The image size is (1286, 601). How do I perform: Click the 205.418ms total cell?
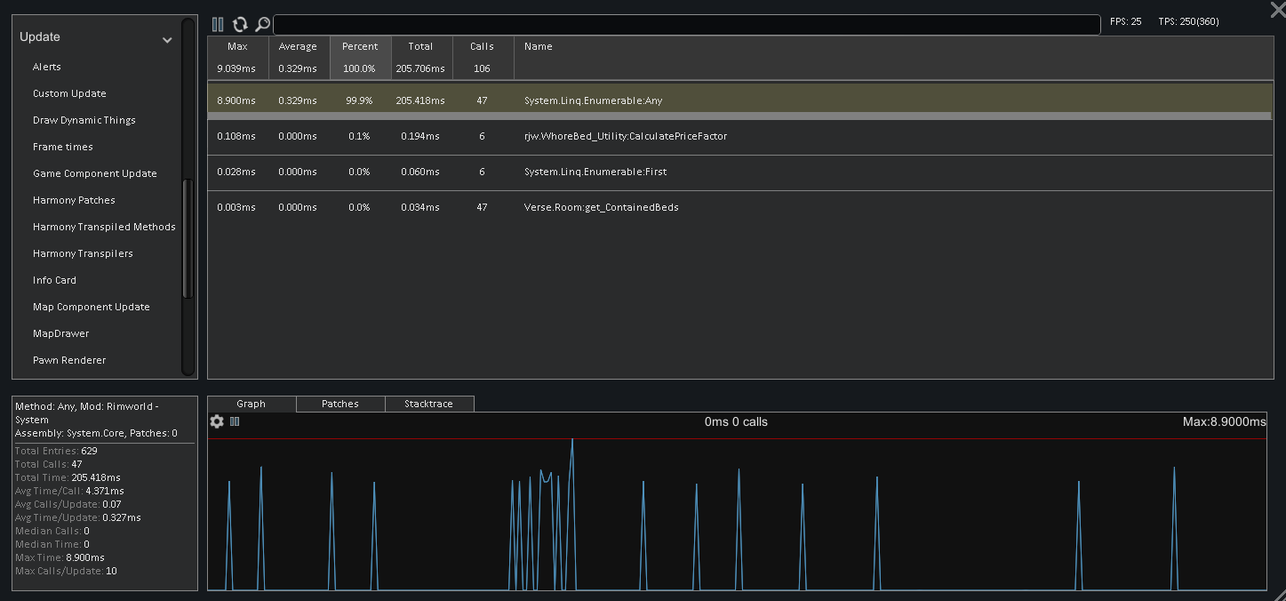420,100
